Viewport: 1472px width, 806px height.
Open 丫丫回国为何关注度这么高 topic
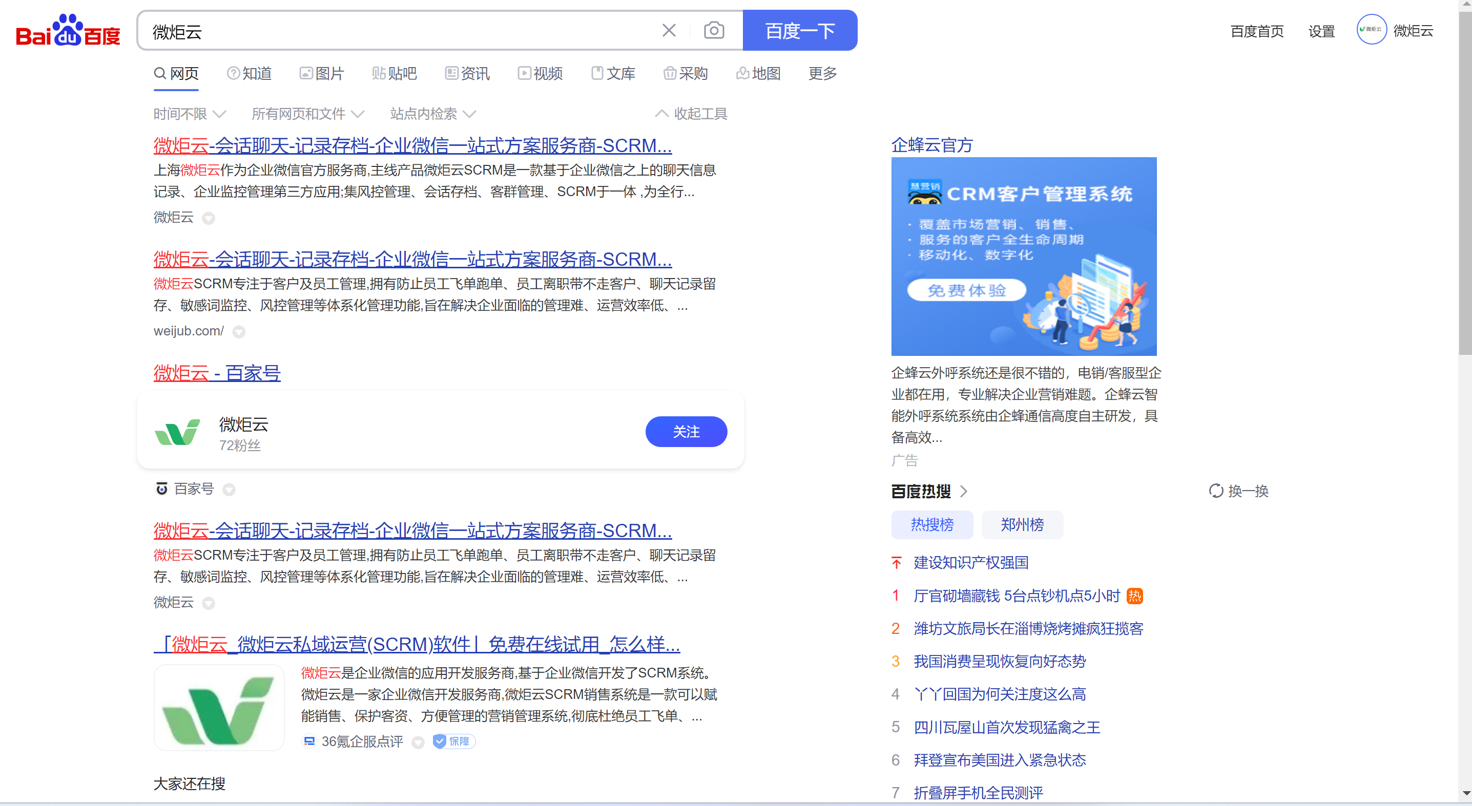(x=999, y=694)
